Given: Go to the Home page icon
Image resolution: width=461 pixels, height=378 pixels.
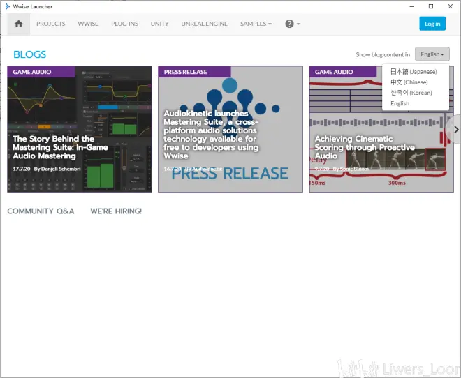Looking at the screenshot, I should 19,24.
